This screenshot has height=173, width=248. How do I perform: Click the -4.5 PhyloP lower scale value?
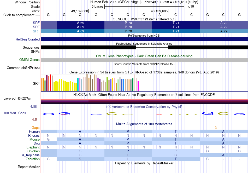coord(34,119)
